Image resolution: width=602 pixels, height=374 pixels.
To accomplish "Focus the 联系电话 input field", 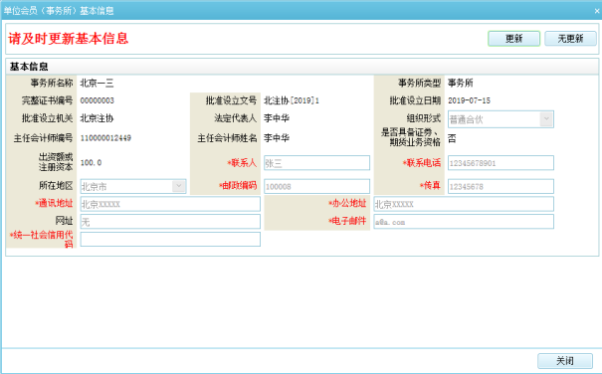I will 501,163.
